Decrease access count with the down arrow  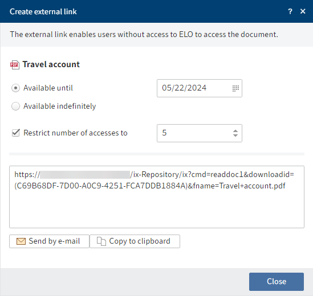[x=235, y=135]
